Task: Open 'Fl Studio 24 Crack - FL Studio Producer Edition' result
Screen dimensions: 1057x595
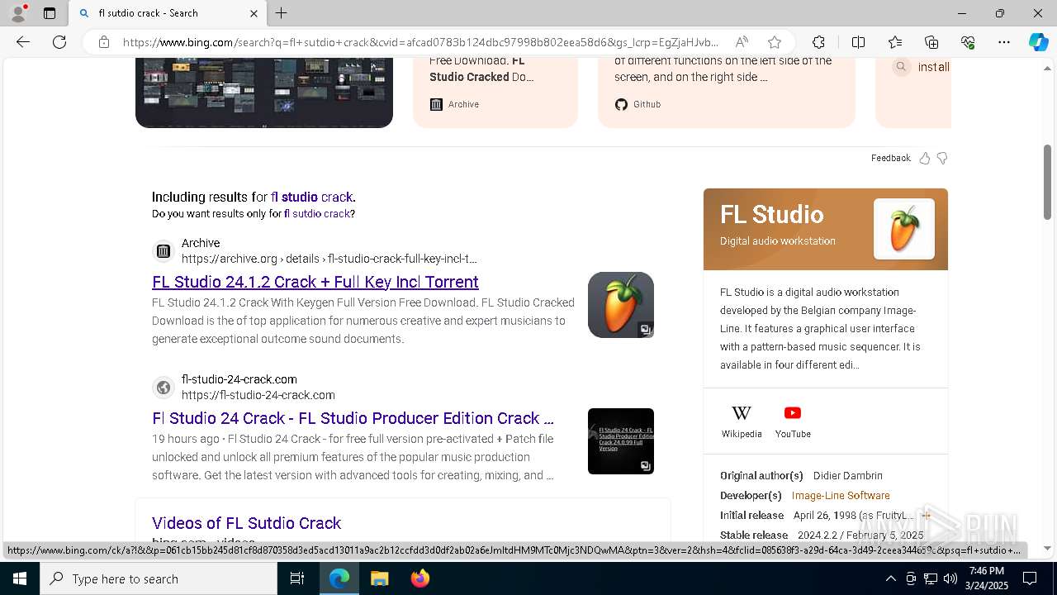Action: (353, 418)
